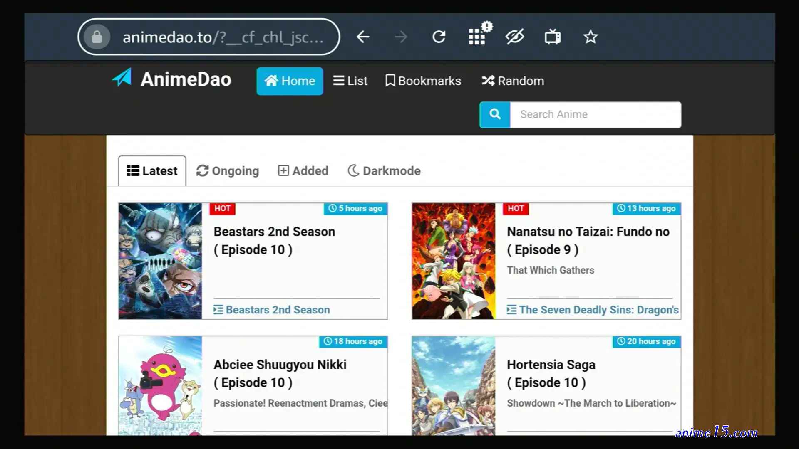The width and height of the screenshot is (799, 449).
Task: Toggle Darkmode with the moon option
Action: tap(384, 171)
